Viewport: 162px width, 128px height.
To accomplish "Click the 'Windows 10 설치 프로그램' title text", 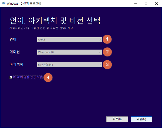I will (24, 4).
